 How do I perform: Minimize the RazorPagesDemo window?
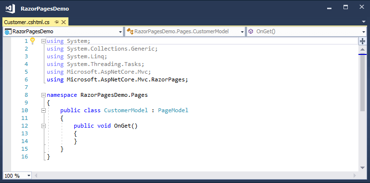(330, 8)
